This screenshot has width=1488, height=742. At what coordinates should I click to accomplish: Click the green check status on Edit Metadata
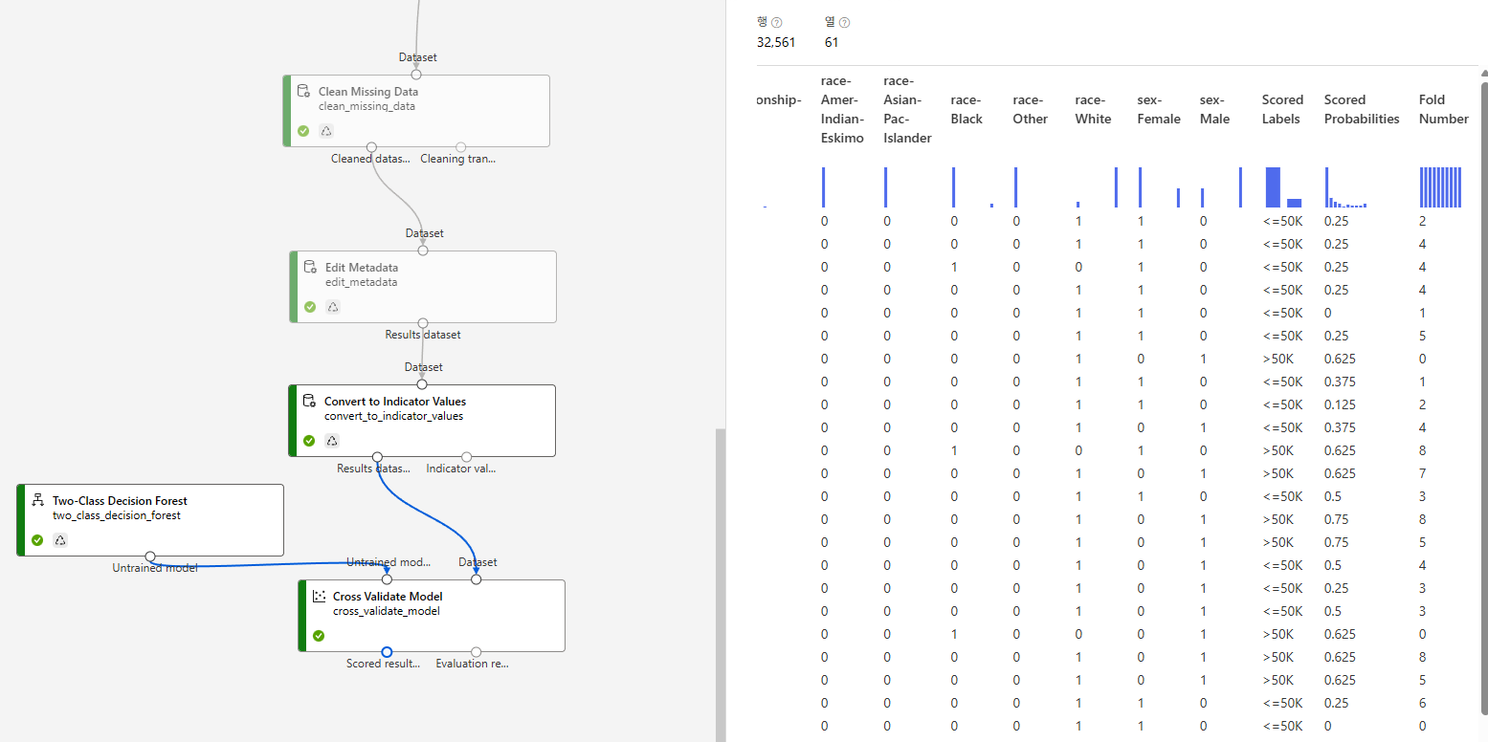tap(310, 307)
